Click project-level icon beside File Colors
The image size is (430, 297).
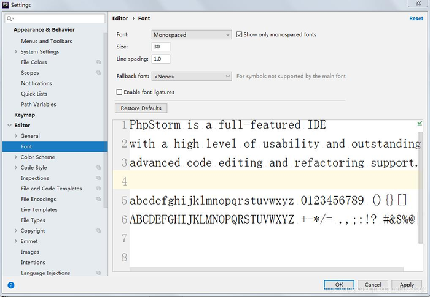click(x=98, y=62)
